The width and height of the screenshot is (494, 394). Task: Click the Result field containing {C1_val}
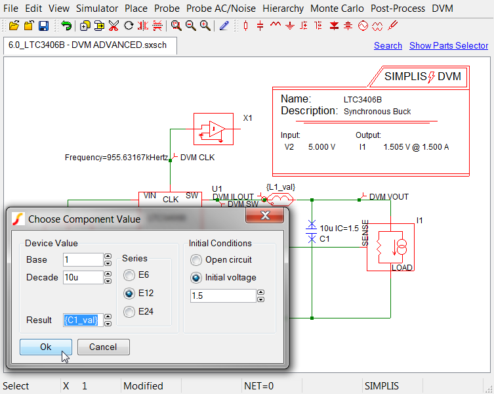pyautogui.click(x=83, y=320)
